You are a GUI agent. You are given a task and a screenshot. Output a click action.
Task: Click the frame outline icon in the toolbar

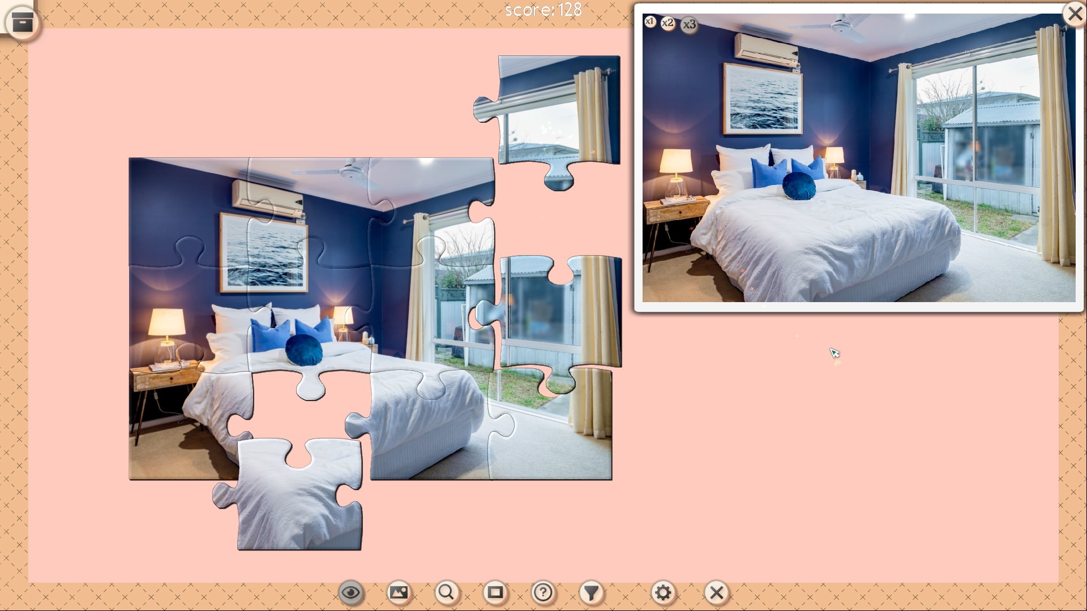tap(496, 592)
